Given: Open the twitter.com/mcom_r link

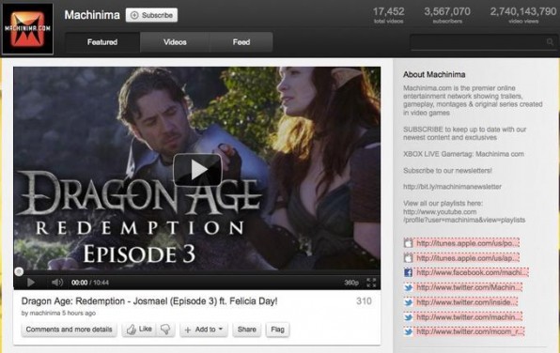Looking at the screenshot, I should click(470, 331).
